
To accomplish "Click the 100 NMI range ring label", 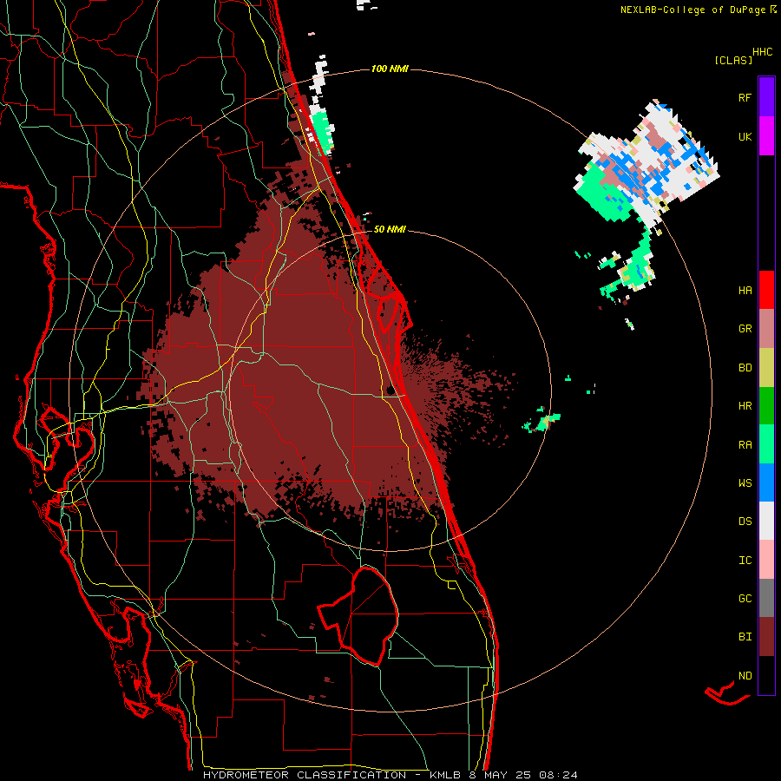I will (390, 69).
